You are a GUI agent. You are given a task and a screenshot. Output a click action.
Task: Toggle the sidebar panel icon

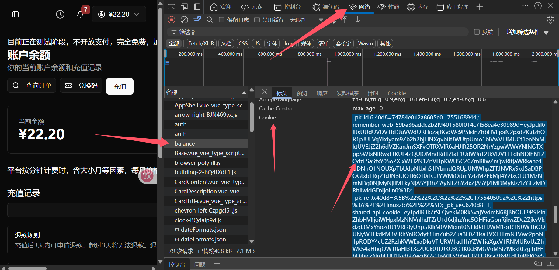click(x=16, y=14)
